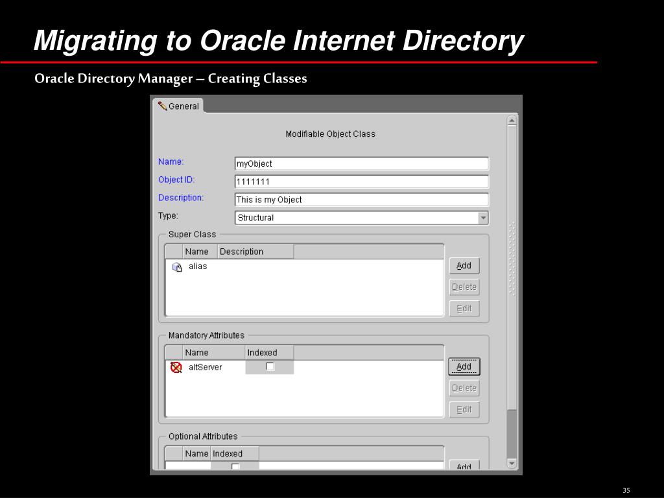Edit the Name field containing myObject

point(362,164)
